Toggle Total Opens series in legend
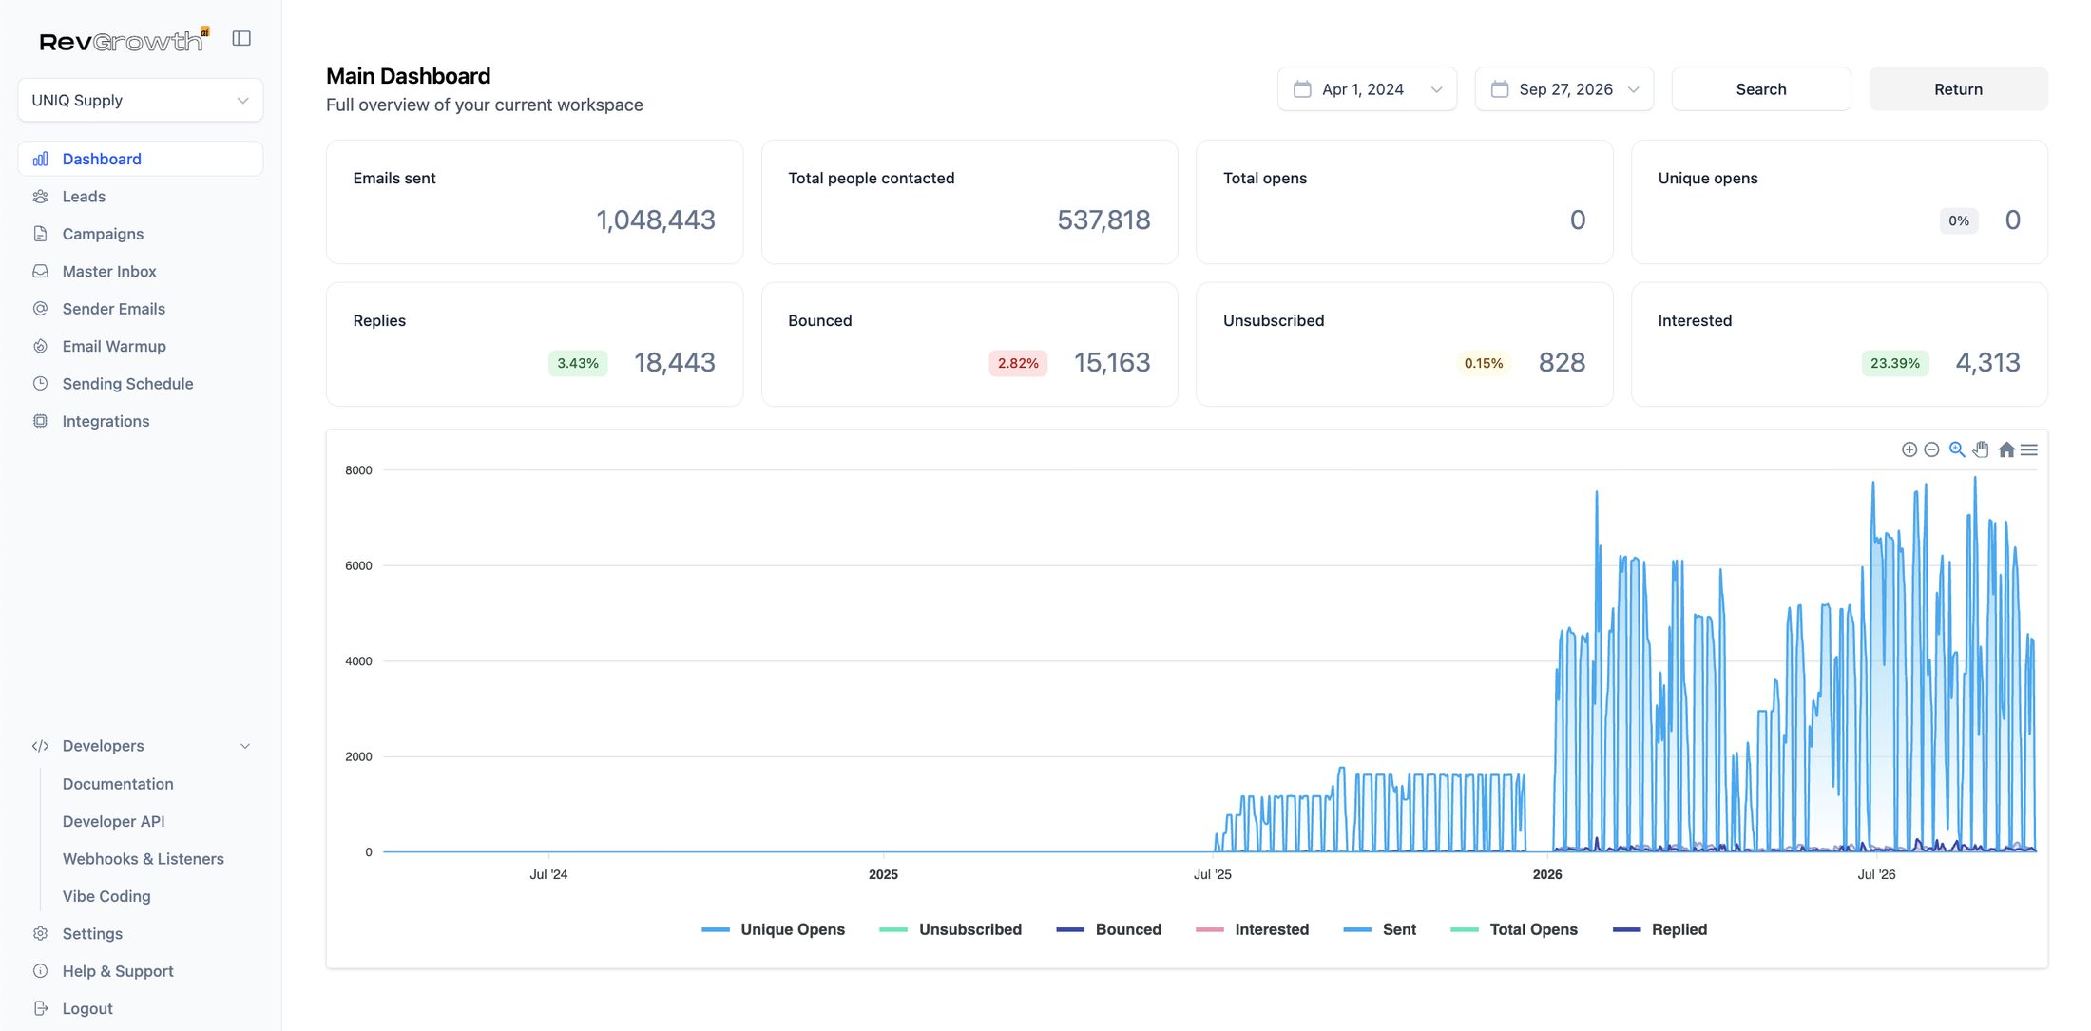Image resolution: width=2091 pixels, height=1031 pixels. [x=1514, y=929]
